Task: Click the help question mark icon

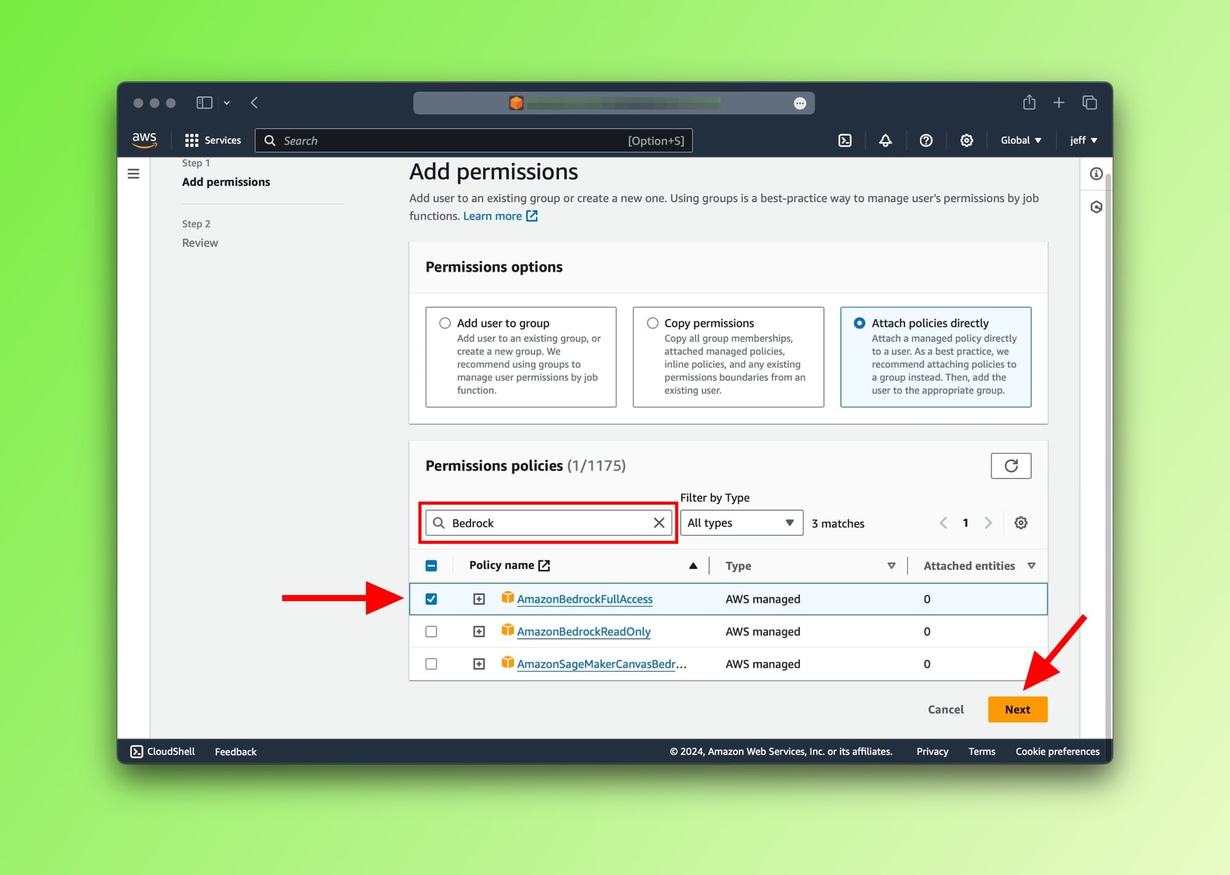Action: pyautogui.click(x=926, y=140)
